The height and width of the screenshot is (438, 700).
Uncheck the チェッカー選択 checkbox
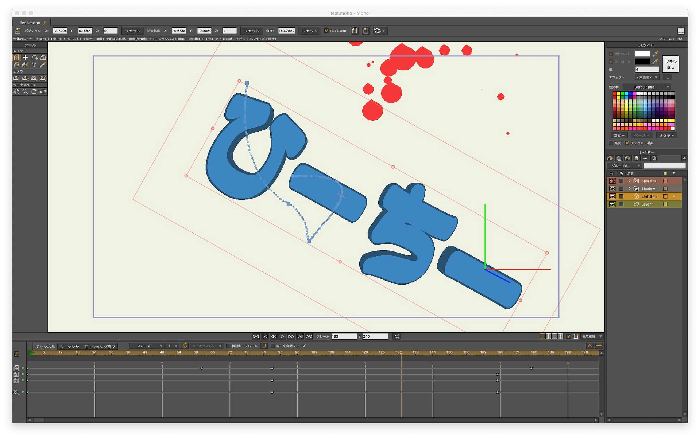[627, 143]
